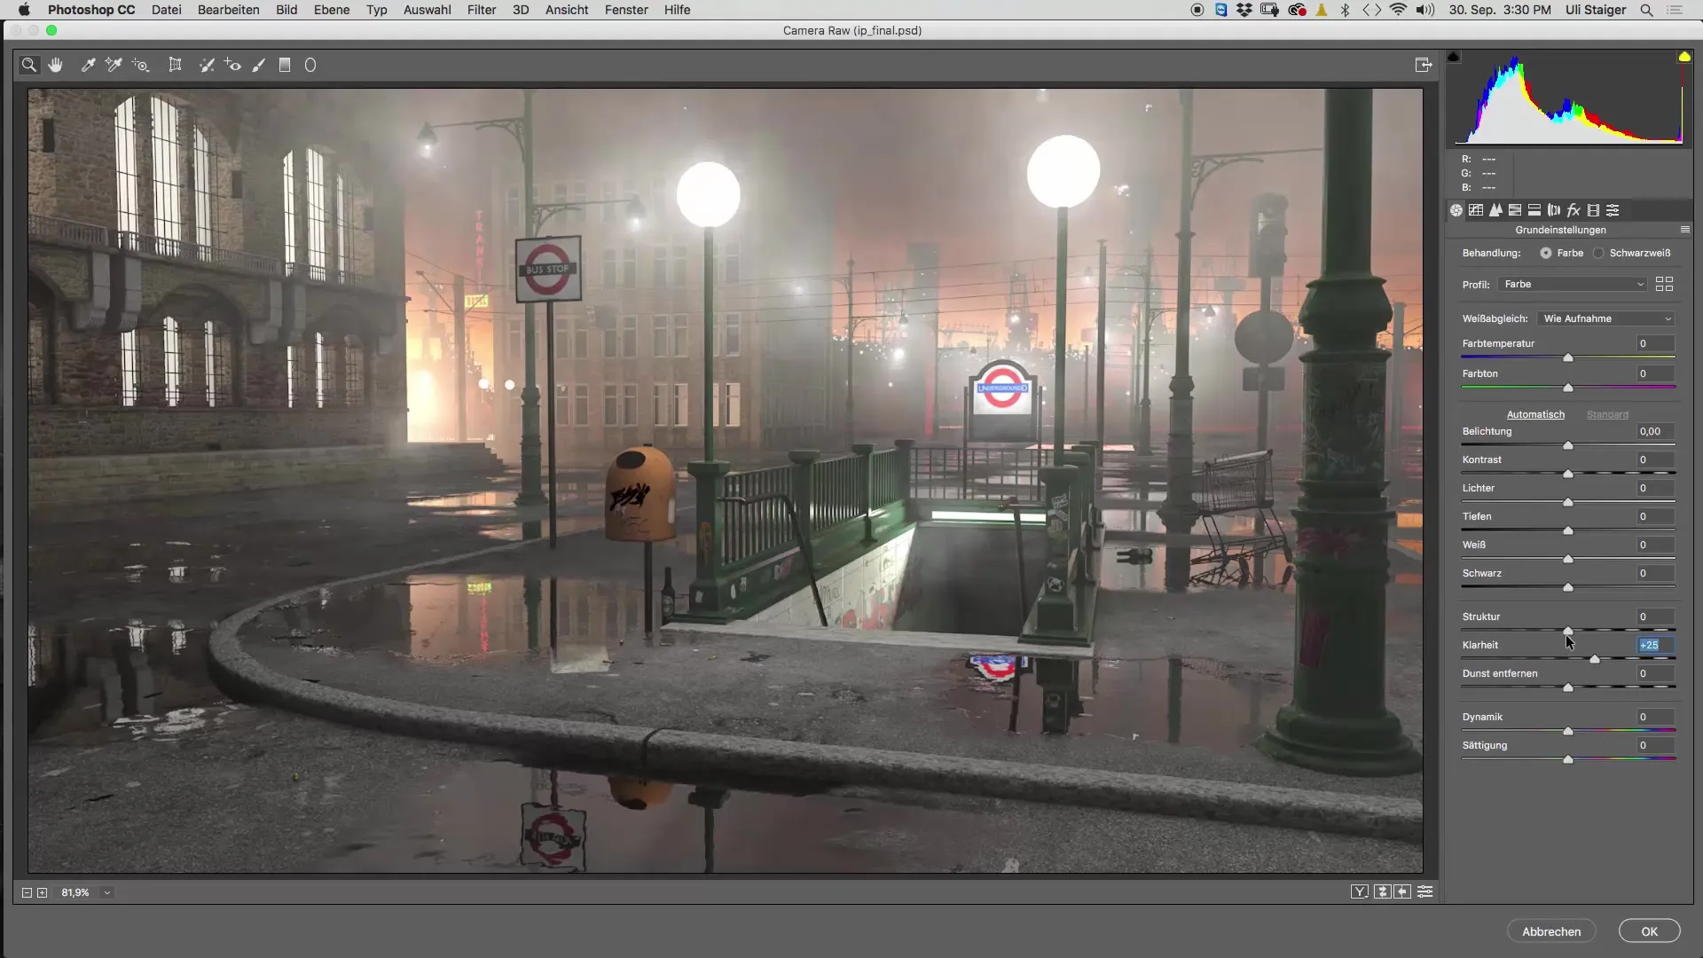The width and height of the screenshot is (1703, 958).
Task: Focus the Kontrast value field
Action: (1655, 459)
